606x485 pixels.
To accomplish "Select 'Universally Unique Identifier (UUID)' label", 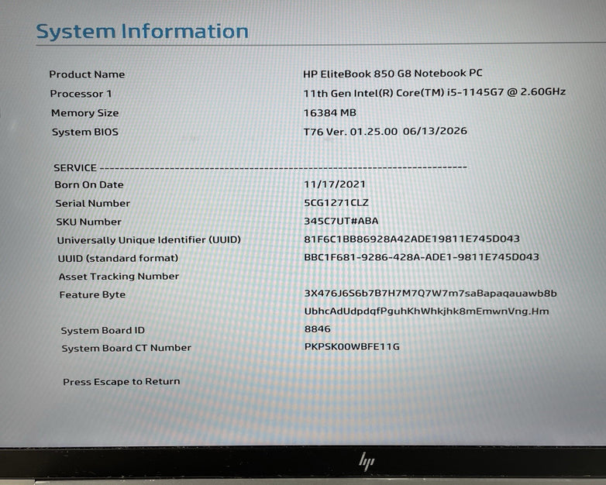I will click(x=149, y=240).
